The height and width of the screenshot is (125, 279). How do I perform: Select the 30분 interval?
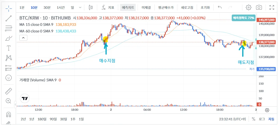point(47,7)
